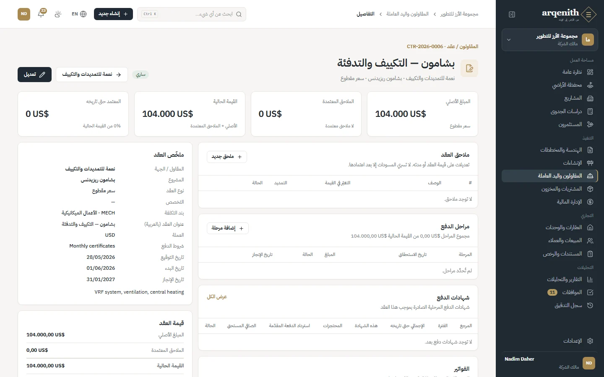Viewport: 604px width, 377px height.
Task: Open Nadim Daher profile at sidebar bottom
Action: [x=550, y=363]
